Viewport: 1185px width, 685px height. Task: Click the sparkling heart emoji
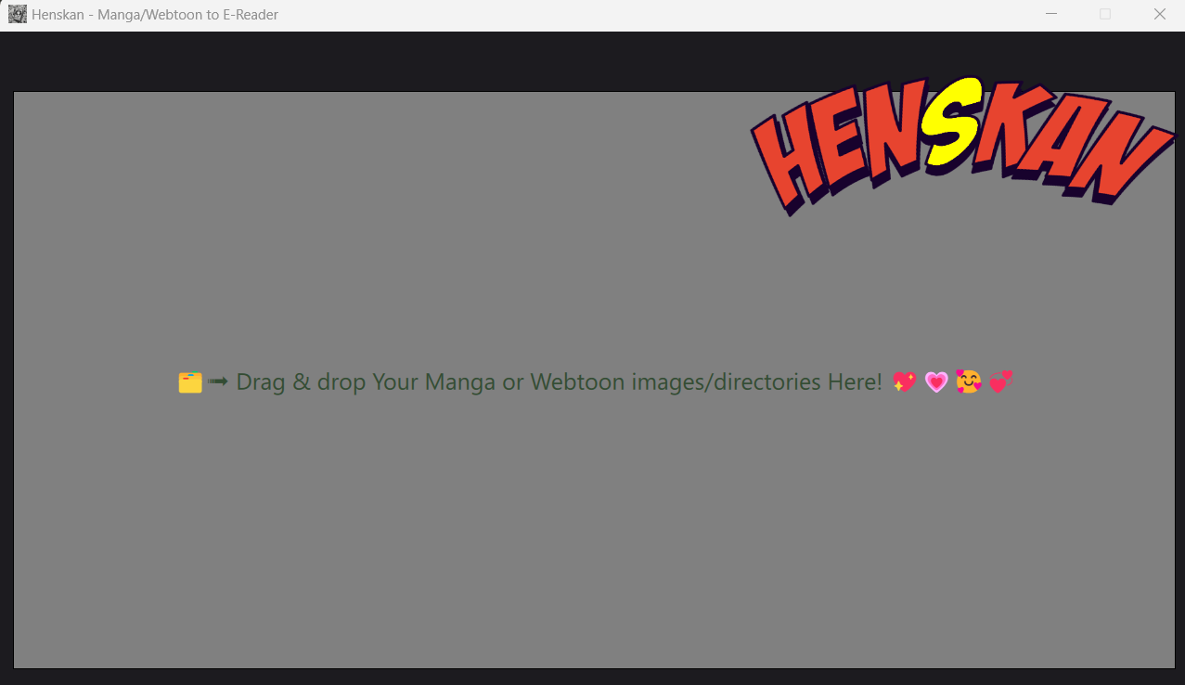click(904, 381)
